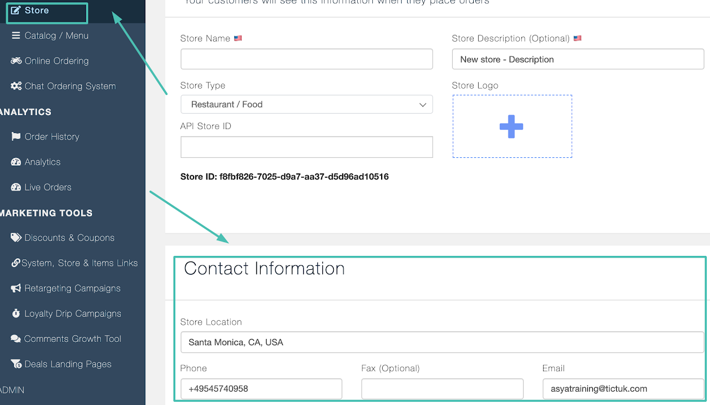Navigate to Deals Landing Pages
710x405 pixels.
(x=68, y=364)
